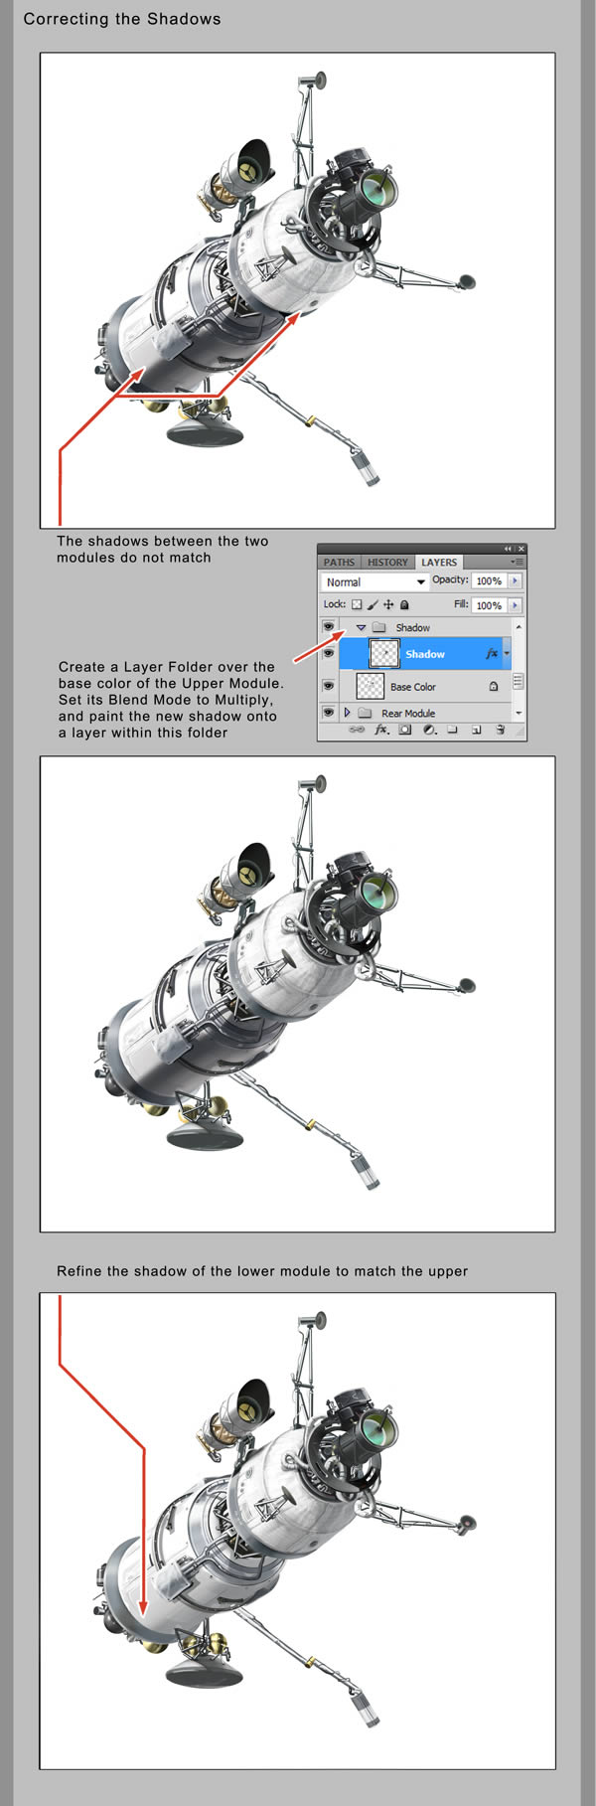The image size is (596, 1806).
Task: Expand the Rear Module folder triangle
Action: click(347, 713)
